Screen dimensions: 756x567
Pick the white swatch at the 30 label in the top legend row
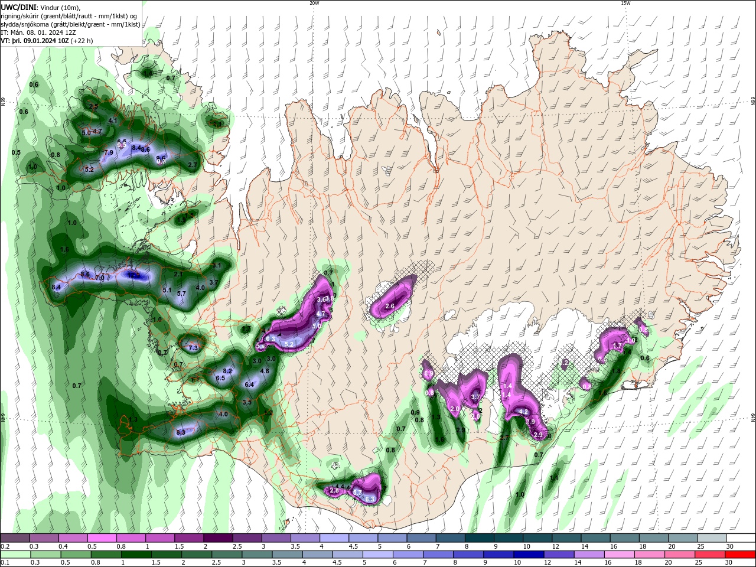coord(739,538)
